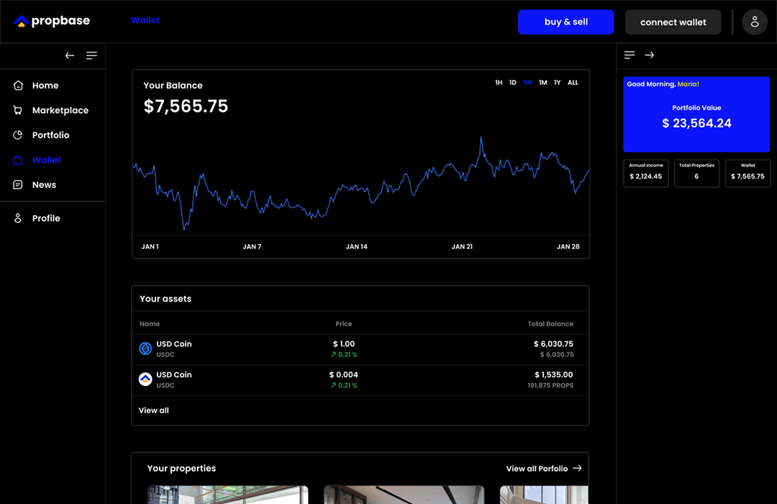Image resolution: width=777 pixels, height=504 pixels.
Task: Click left sidebar hamburger menu icon
Action: coord(91,55)
